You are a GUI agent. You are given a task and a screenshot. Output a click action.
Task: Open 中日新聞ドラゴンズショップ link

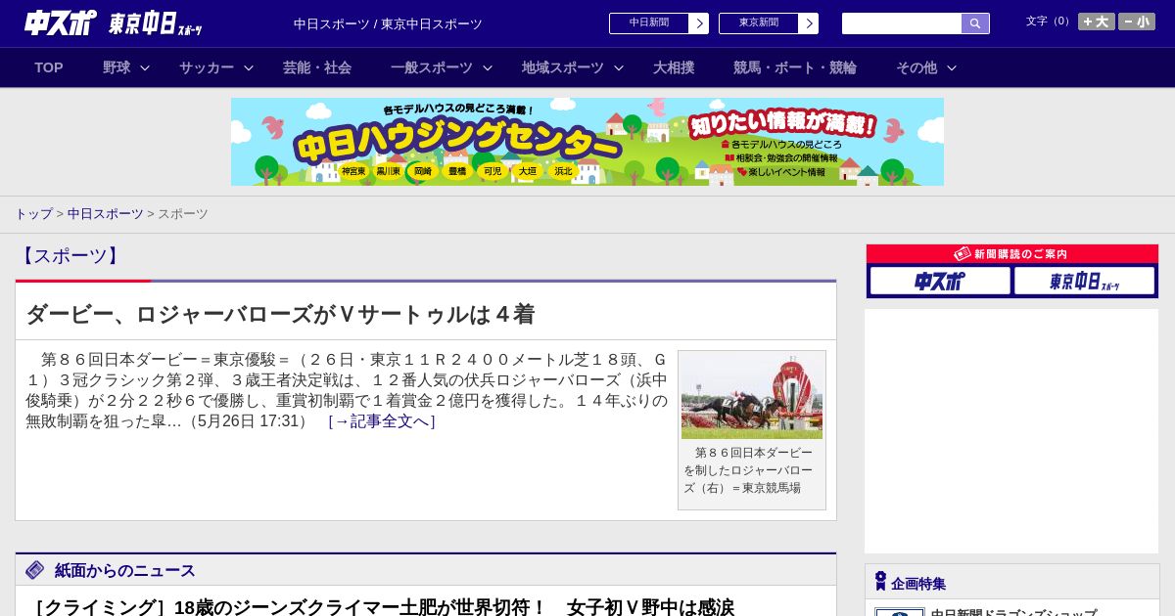[1013, 614]
